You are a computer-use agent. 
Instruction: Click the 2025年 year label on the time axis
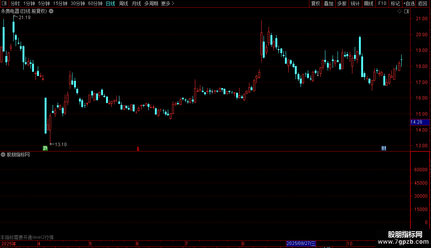point(8,243)
